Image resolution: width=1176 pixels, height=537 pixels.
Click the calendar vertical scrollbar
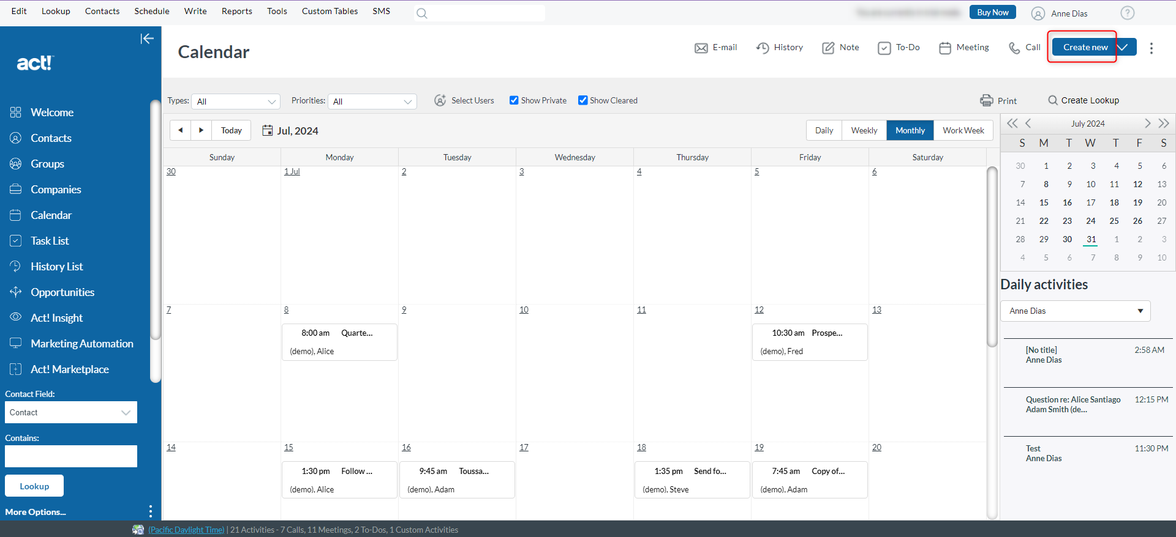[992, 257]
